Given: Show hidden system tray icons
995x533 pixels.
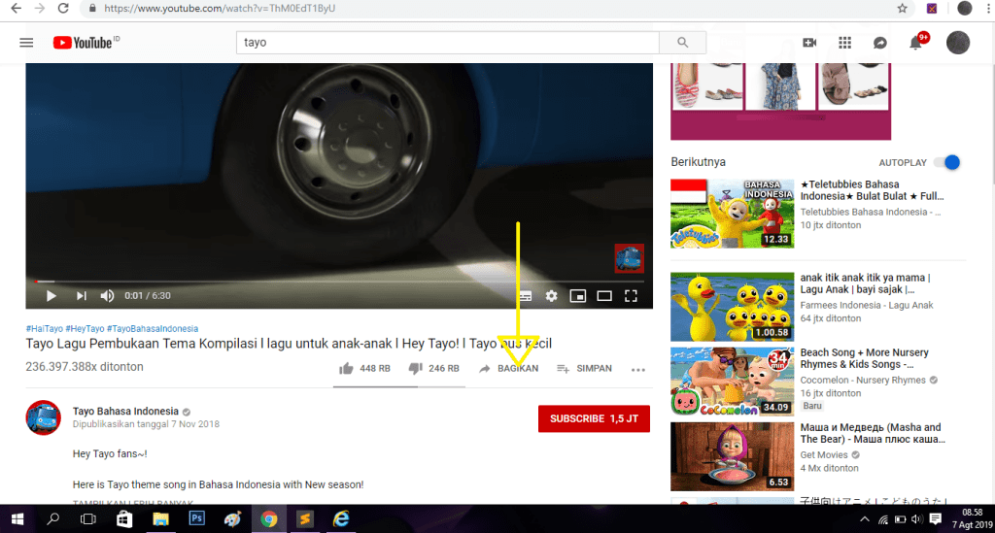Looking at the screenshot, I should click(864, 519).
